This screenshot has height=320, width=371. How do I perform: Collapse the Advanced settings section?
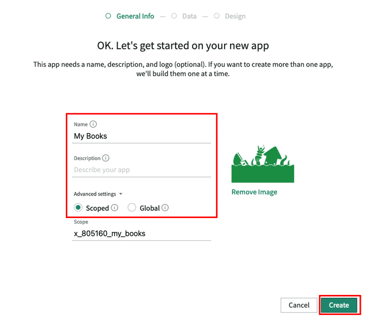(98, 194)
